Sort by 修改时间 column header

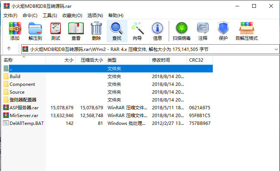168,60
